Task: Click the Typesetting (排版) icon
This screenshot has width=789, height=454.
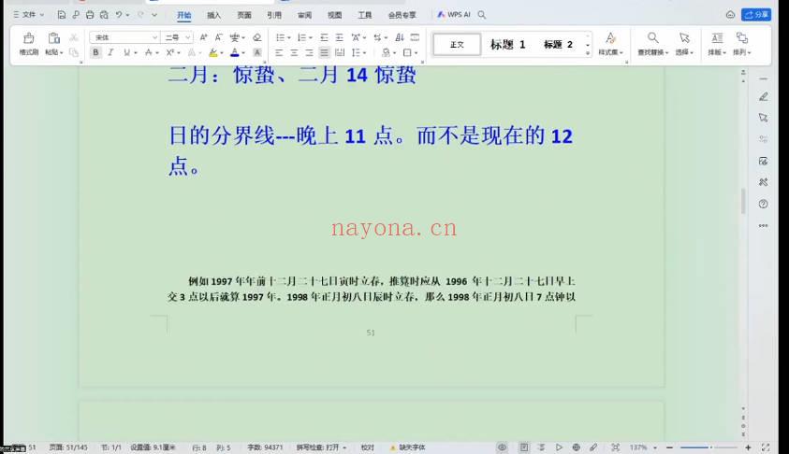Action: [x=717, y=38]
